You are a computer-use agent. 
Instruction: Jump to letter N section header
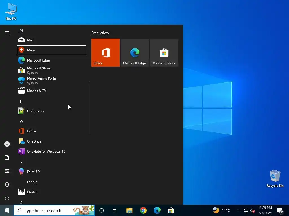[21, 101]
